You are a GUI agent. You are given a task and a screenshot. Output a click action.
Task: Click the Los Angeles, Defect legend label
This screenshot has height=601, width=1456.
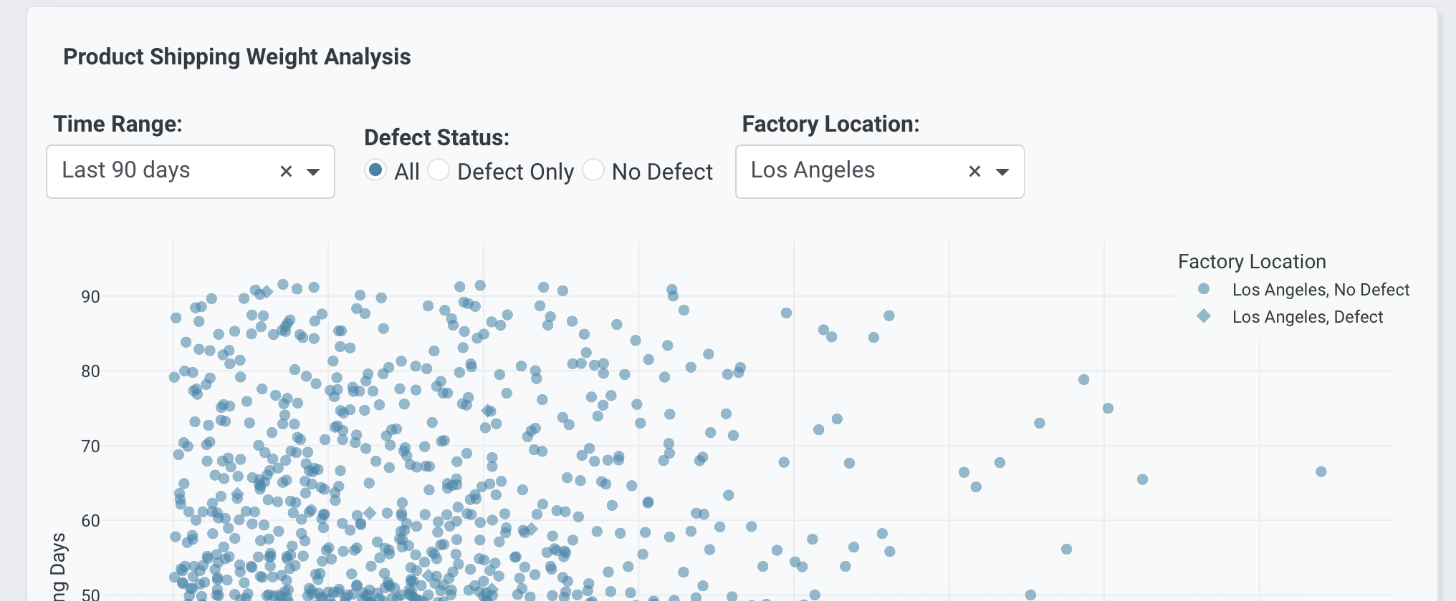[x=1308, y=317]
